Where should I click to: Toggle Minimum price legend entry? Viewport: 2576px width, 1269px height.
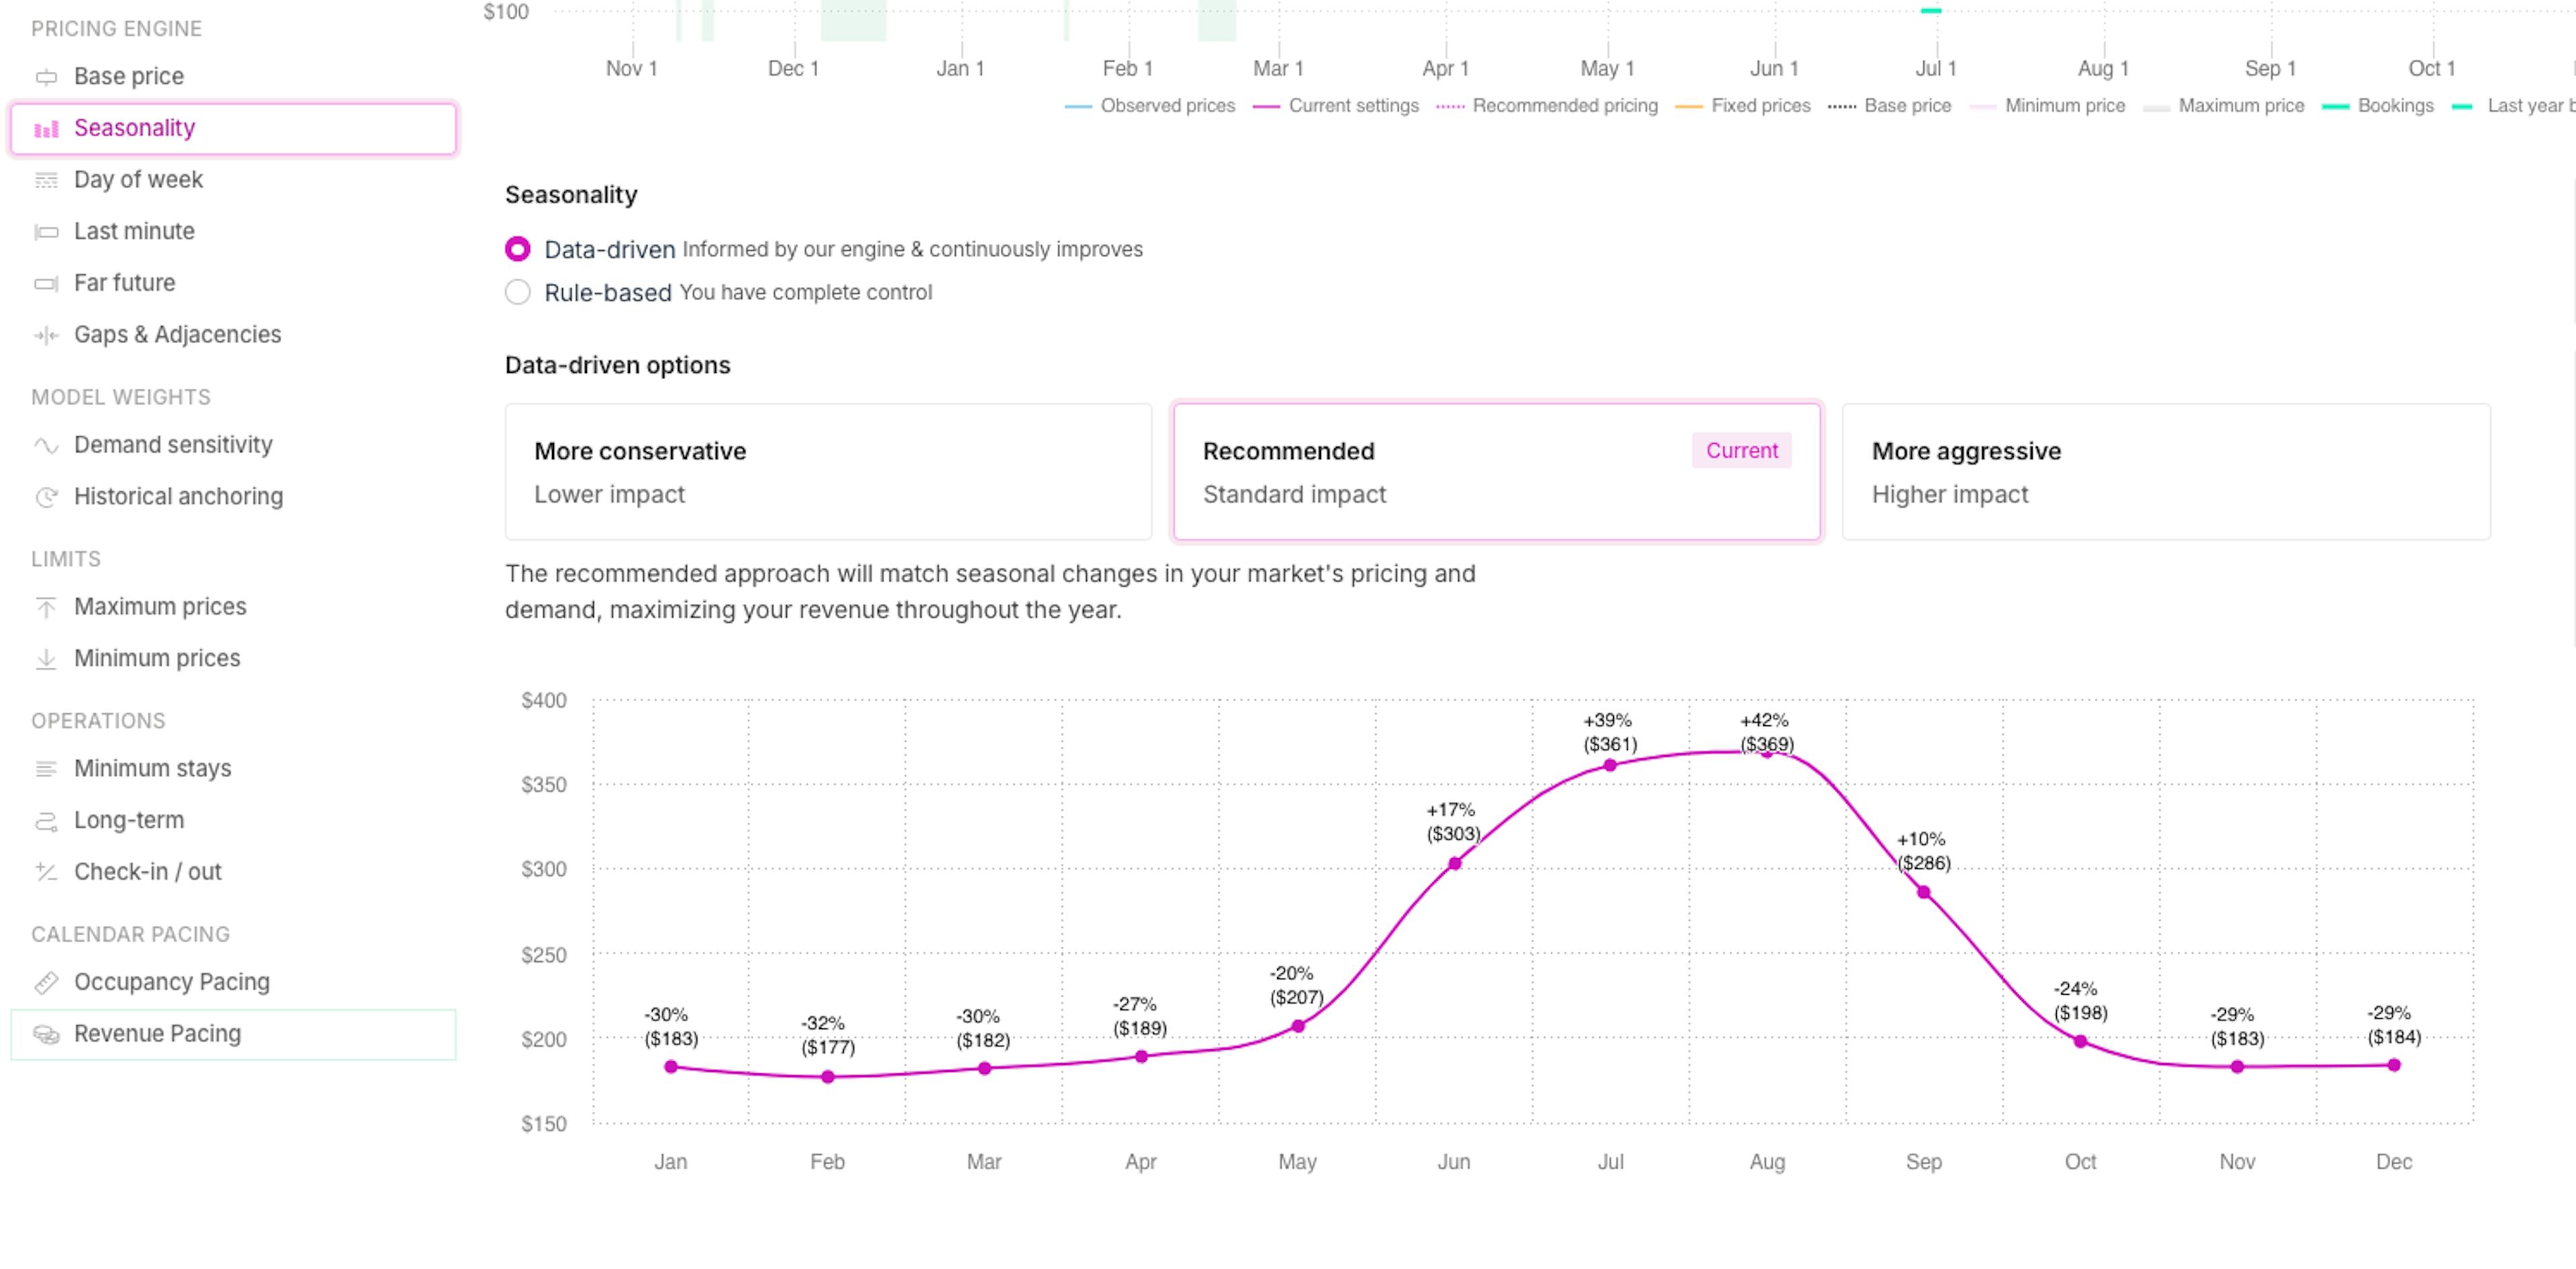pos(2047,106)
